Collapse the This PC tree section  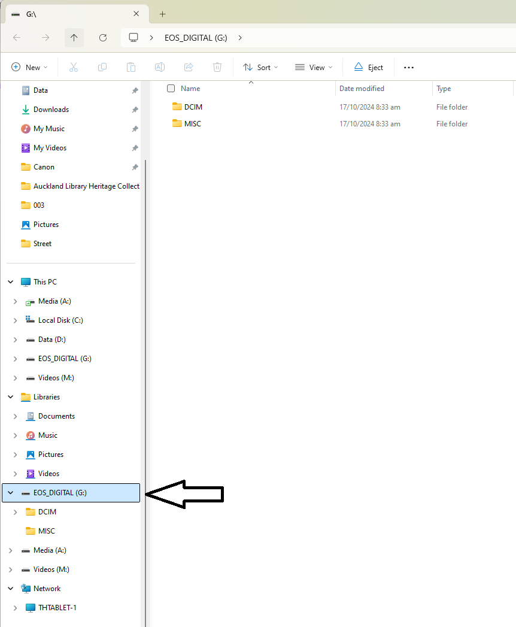coord(11,282)
